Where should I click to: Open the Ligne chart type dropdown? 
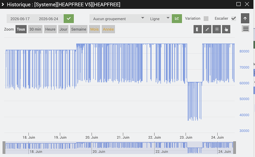pos(159,19)
